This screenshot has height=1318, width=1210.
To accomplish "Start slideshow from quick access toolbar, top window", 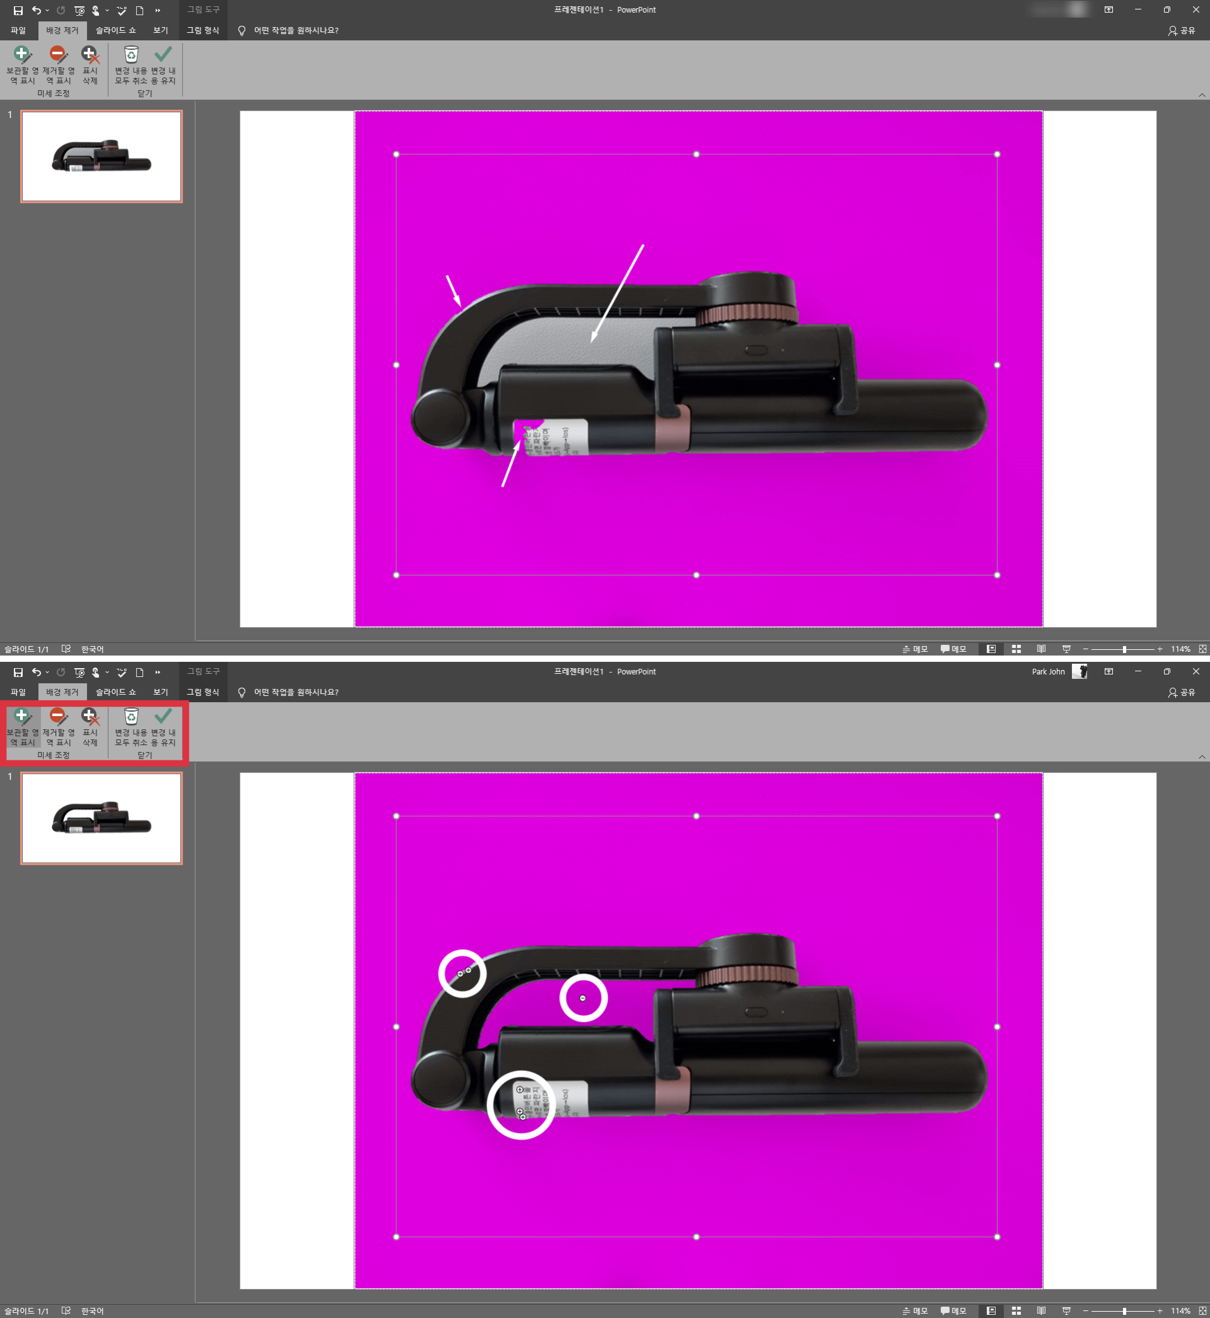I will pos(79,11).
